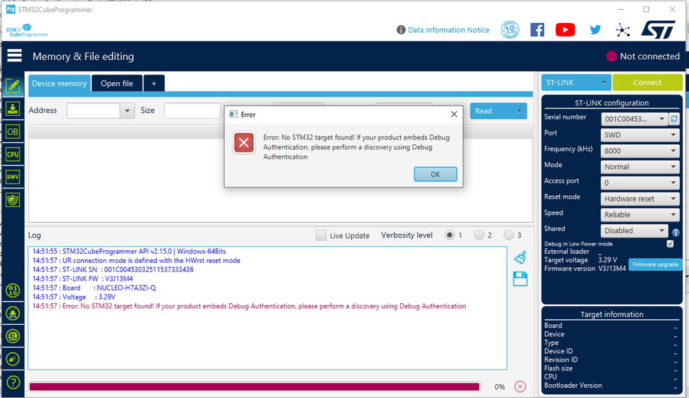The image size is (689, 398).
Task: Click the magenta progress bar
Action: [254, 386]
